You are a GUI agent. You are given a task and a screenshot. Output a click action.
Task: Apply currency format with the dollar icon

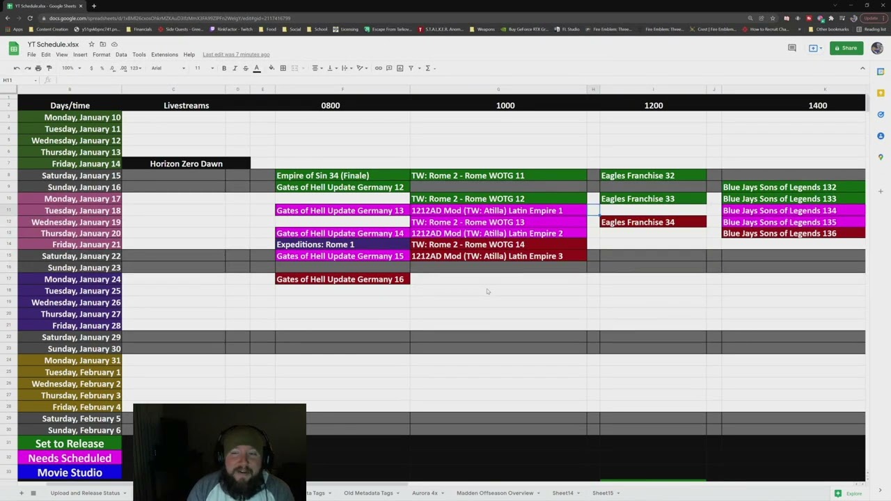91,68
